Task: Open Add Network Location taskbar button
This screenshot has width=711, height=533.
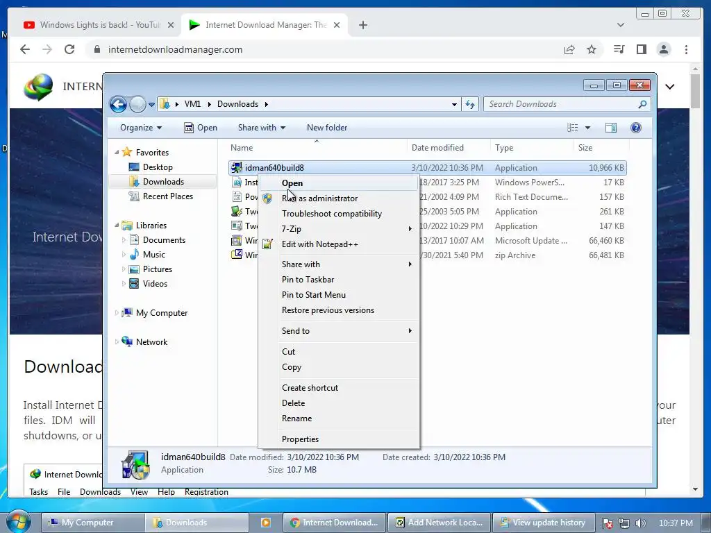Action: [x=440, y=523]
